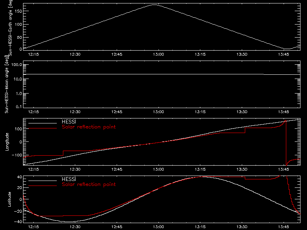307x230 pixels.
Task: Click the Sun-HESSI-Earth angle y-axis label
Action: click(11, 27)
